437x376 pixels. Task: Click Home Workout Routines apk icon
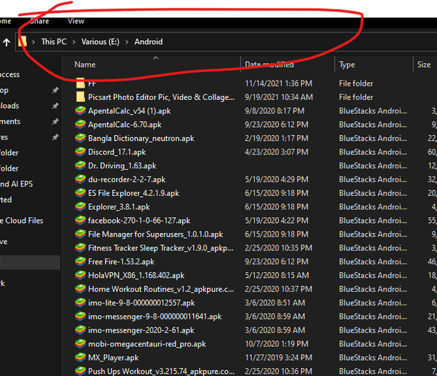point(81,289)
